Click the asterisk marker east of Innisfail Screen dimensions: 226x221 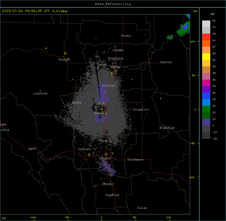coord(132,80)
